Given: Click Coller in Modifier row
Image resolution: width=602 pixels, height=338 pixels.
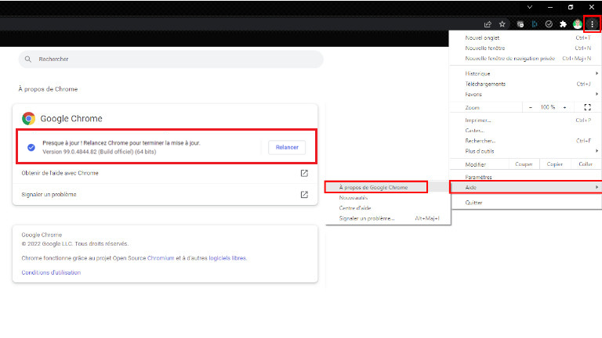Looking at the screenshot, I should point(586,164).
